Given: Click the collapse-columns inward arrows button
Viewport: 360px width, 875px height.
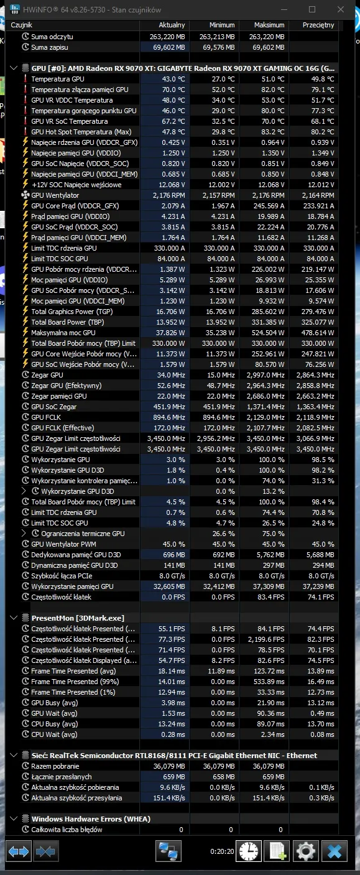Looking at the screenshot, I should tap(46, 851).
